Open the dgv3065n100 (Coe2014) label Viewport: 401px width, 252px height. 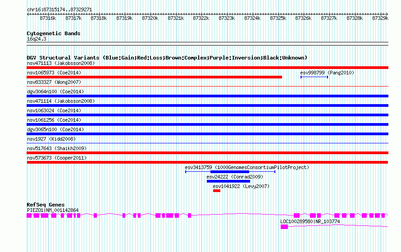coord(55,129)
